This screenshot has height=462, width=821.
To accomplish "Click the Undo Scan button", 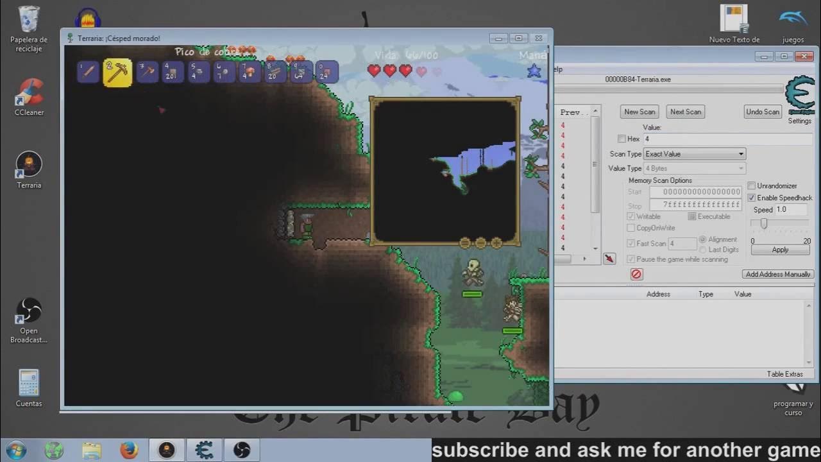I will click(763, 112).
